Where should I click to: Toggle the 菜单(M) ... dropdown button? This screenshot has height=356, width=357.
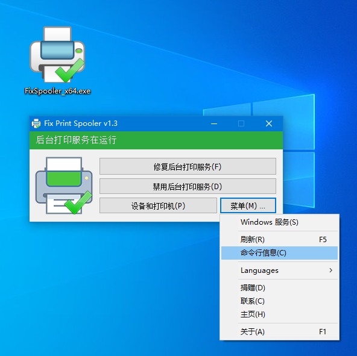click(x=248, y=206)
